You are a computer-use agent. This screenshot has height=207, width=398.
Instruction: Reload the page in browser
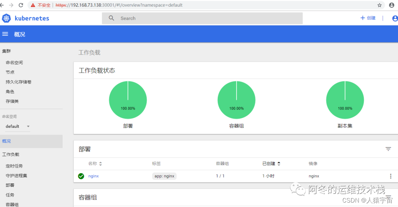click(x=21, y=5)
